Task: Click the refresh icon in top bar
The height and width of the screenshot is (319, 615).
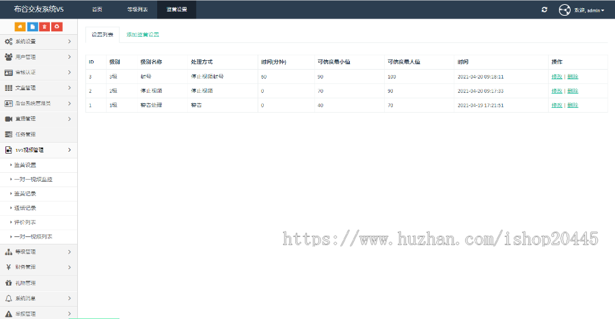Action: tap(545, 10)
